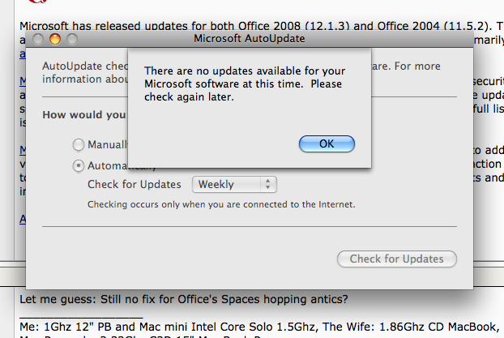Click the Microsoft AutoUpdate title bar

tap(250, 39)
